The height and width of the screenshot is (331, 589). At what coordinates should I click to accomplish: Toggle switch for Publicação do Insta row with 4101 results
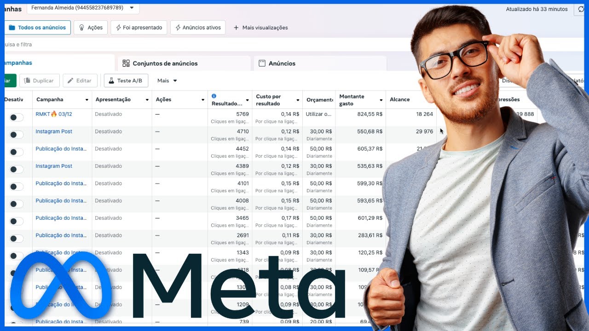point(16,187)
